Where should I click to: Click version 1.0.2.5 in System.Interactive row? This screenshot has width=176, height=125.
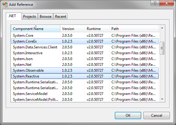67,53
